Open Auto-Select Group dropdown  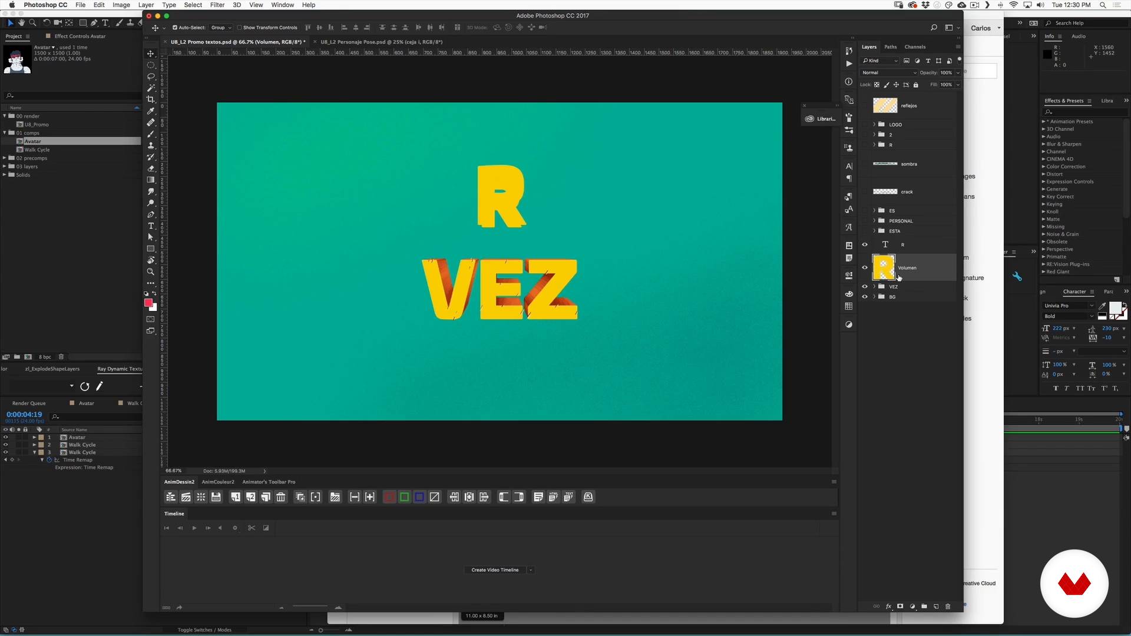221,28
